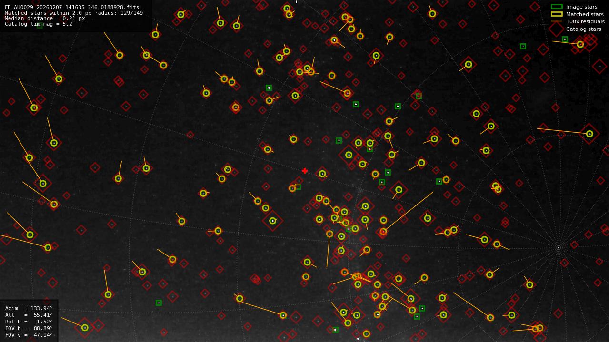Hide catalog stars by clicking its legend entry
Viewport: 609px width, 342px height.
pos(584,29)
